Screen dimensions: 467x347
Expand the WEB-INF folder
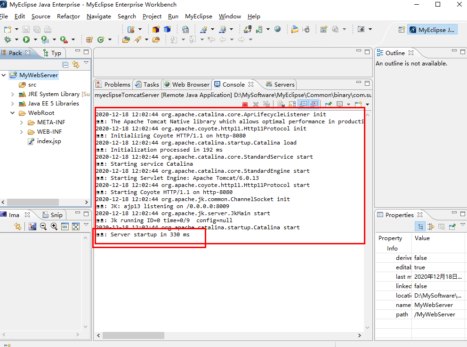[x=21, y=132]
